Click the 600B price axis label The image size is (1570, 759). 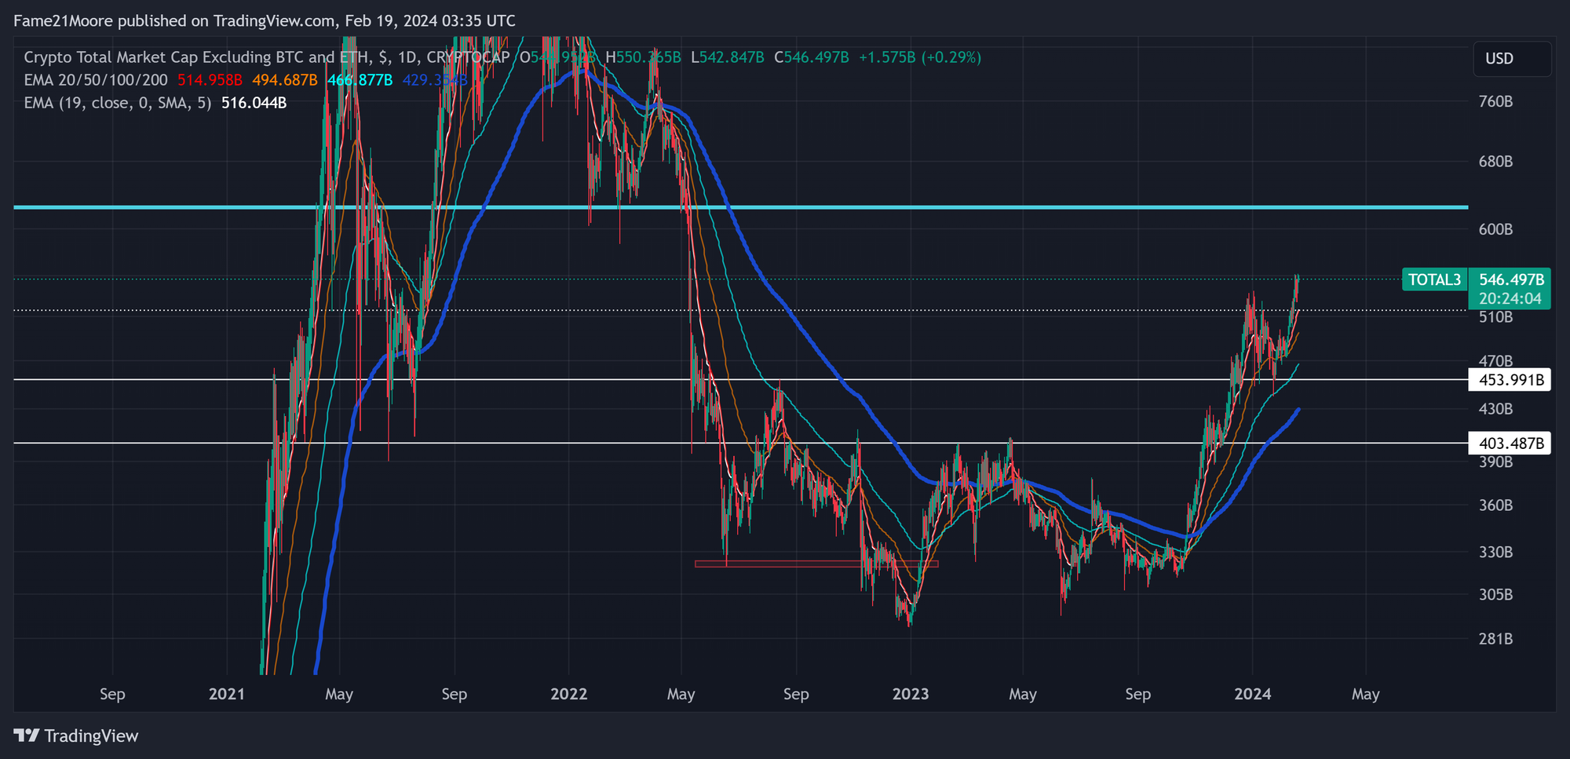[x=1495, y=229]
